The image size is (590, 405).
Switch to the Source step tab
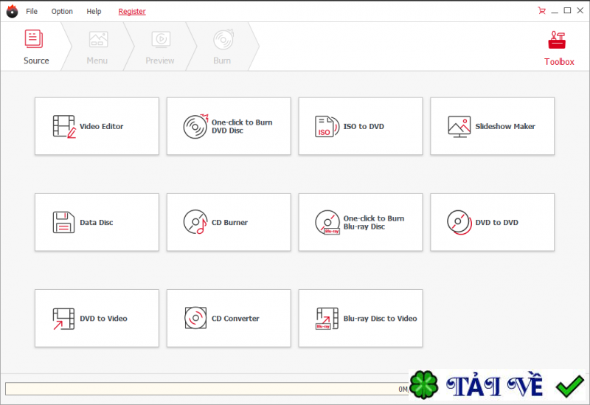pyautogui.click(x=36, y=46)
